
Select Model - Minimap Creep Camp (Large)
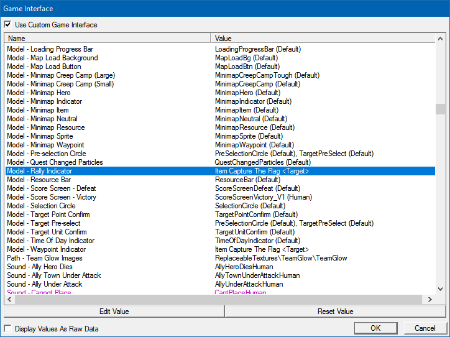[x=220, y=75]
